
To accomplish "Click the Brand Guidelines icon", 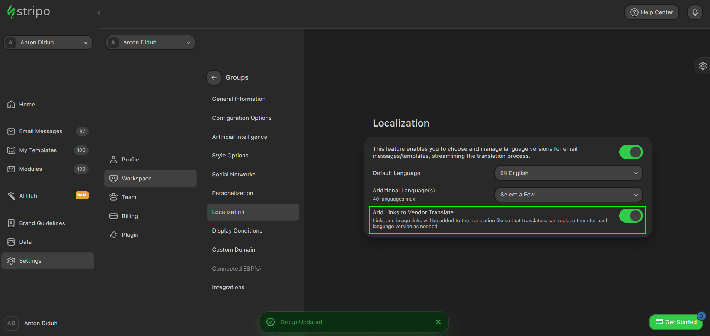I will pos(11,223).
